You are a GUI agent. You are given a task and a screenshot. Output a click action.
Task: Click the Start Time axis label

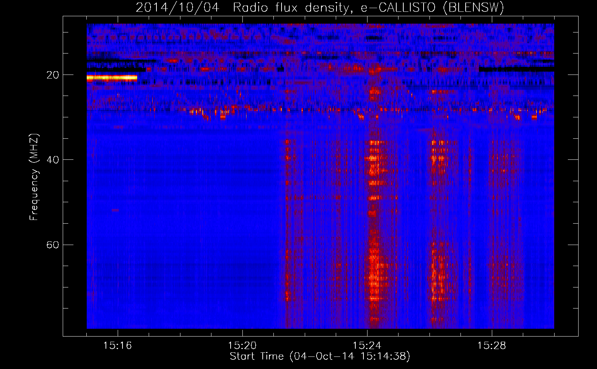point(320,356)
